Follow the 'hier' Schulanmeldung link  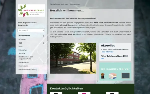pyautogui.click(x=102, y=58)
